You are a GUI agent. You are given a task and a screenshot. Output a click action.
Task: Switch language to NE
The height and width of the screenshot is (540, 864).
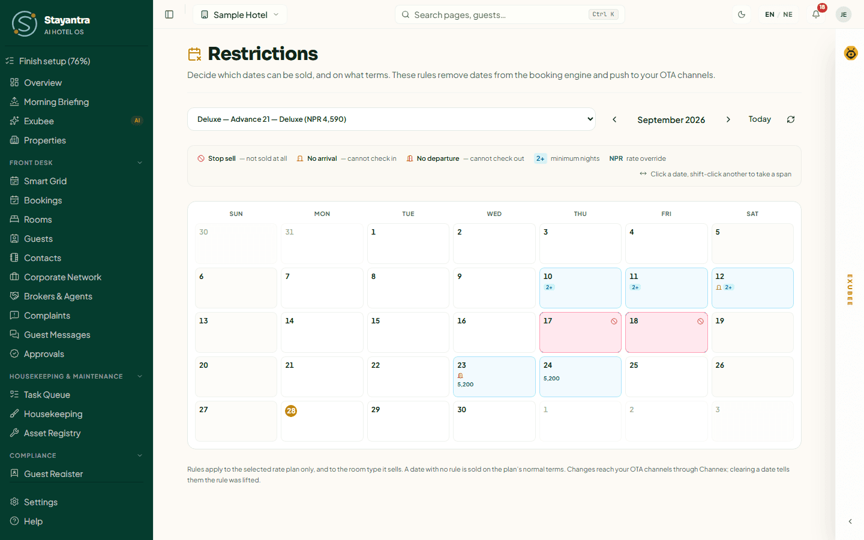pyautogui.click(x=788, y=14)
